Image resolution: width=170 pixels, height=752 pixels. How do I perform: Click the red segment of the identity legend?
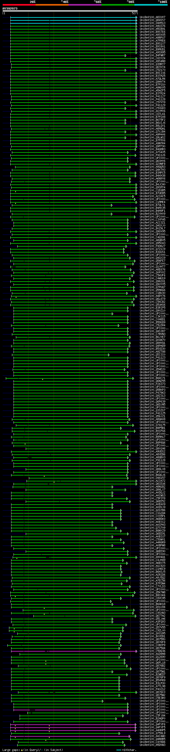pos(19,5)
